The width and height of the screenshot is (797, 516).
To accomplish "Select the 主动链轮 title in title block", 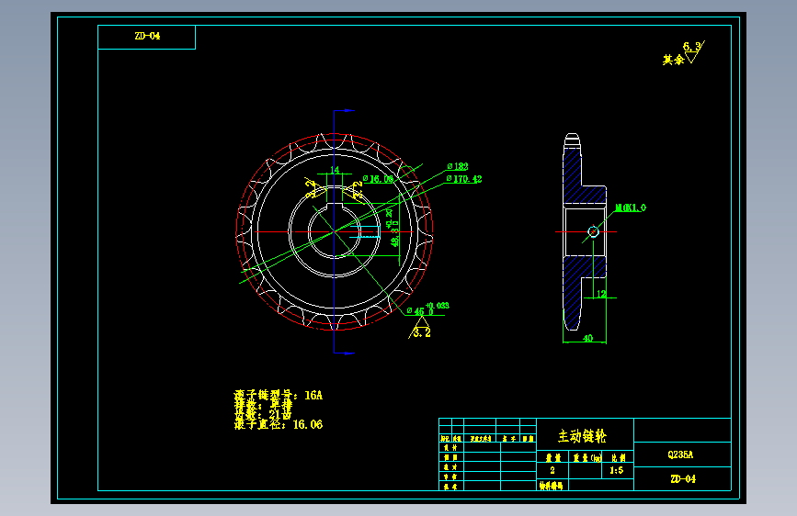I will (x=583, y=436).
